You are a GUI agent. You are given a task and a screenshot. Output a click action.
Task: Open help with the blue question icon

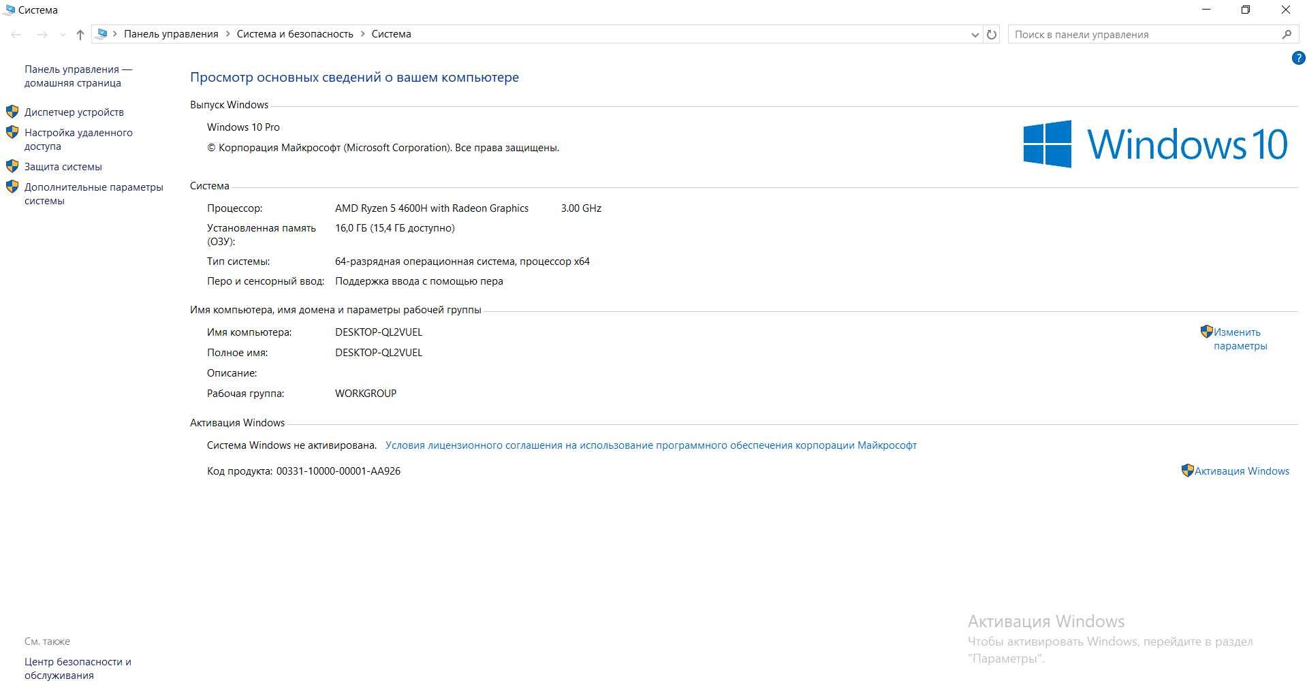(x=1298, y=59)
